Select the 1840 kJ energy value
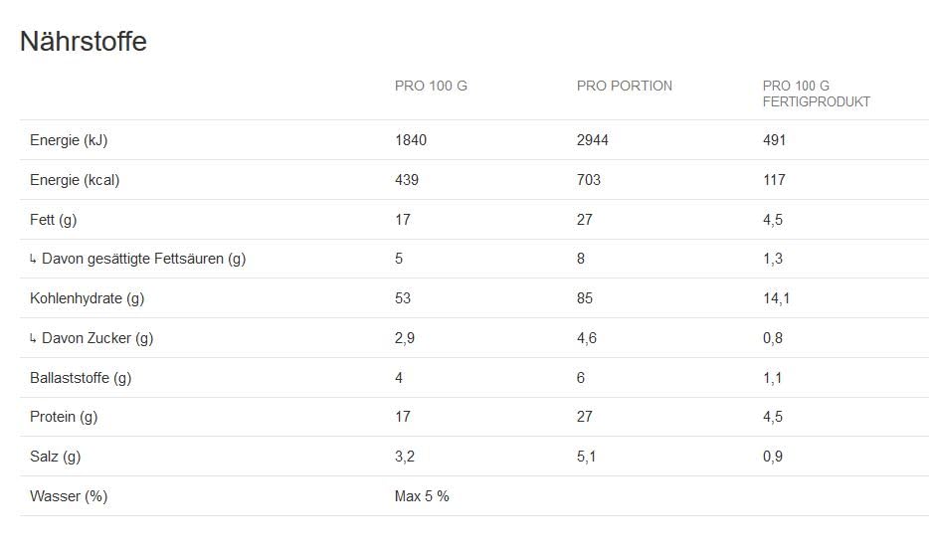Image resolution: width=929 pixels, height=557 pixels. point(411,140)
